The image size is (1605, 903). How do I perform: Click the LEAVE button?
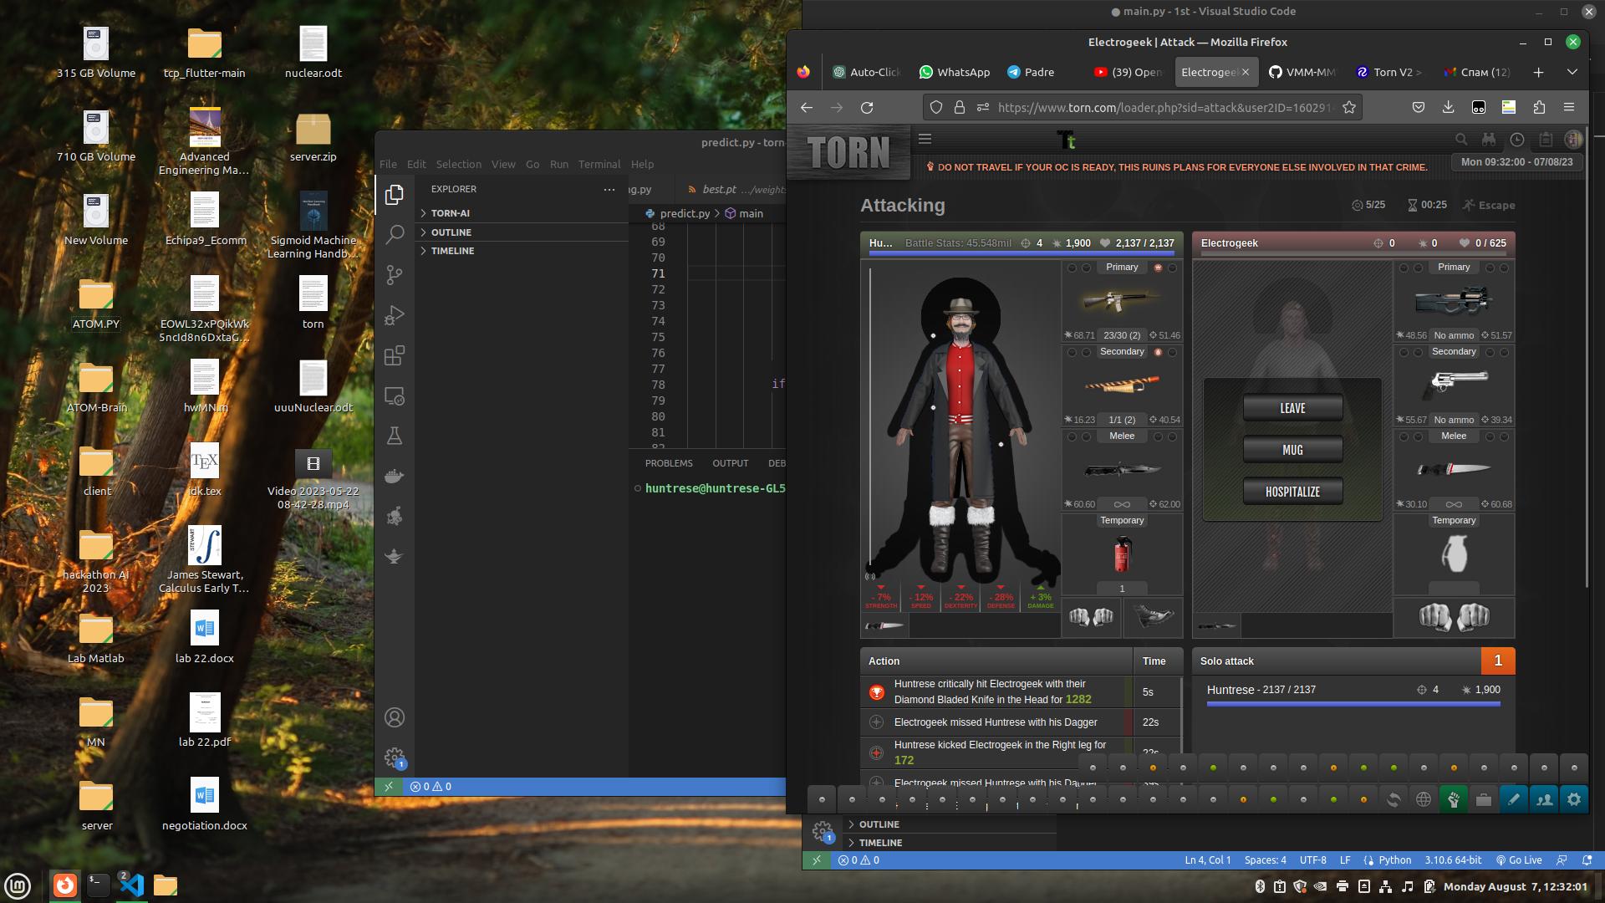1292,408
